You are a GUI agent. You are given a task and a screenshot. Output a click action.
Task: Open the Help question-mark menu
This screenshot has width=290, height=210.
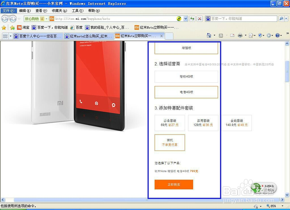[x=278, y=35]
